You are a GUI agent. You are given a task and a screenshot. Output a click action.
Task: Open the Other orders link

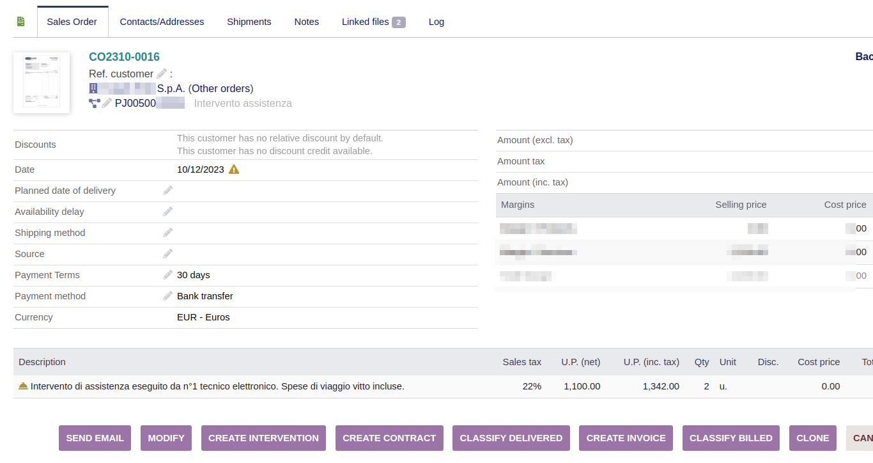tap(220, 88)
